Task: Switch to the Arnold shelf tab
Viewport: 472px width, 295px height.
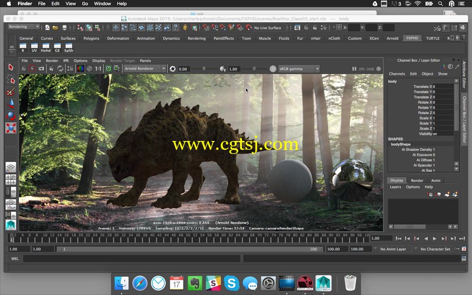Action: point(392,38)
